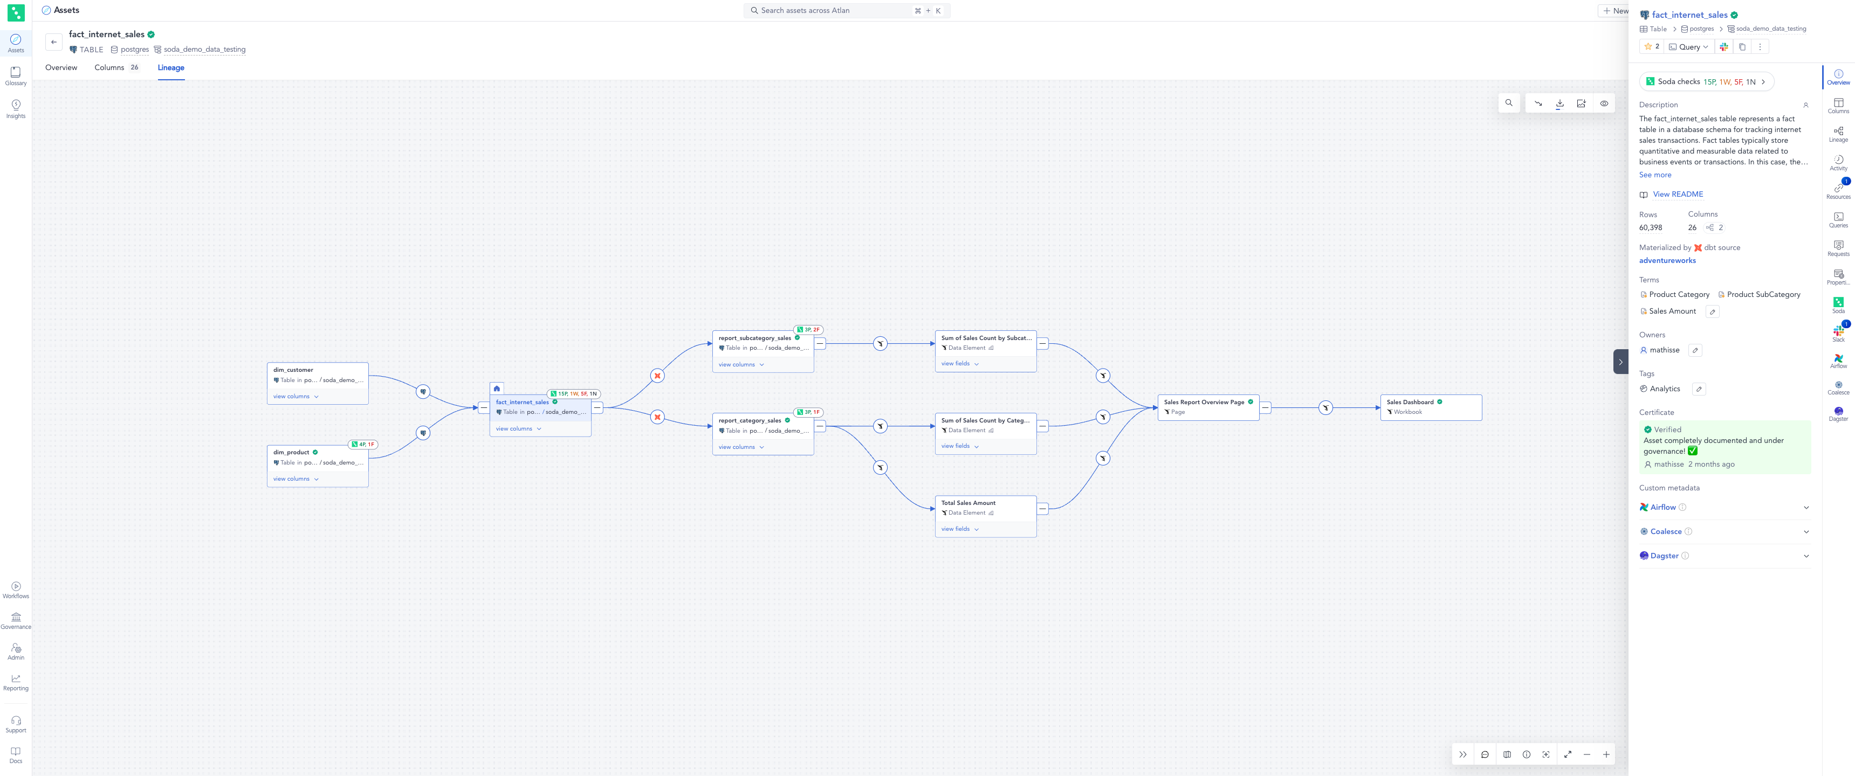1855x776 pixels.
Task: Click the lineage download icon
Action: pyautogui.click(x=1559, y=103)
